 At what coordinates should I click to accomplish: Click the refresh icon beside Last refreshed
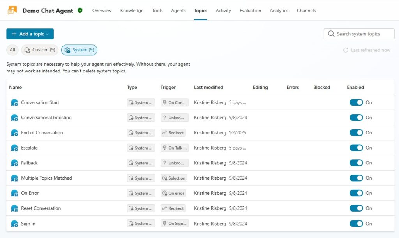pyautogui.click(x=345, y=50)
